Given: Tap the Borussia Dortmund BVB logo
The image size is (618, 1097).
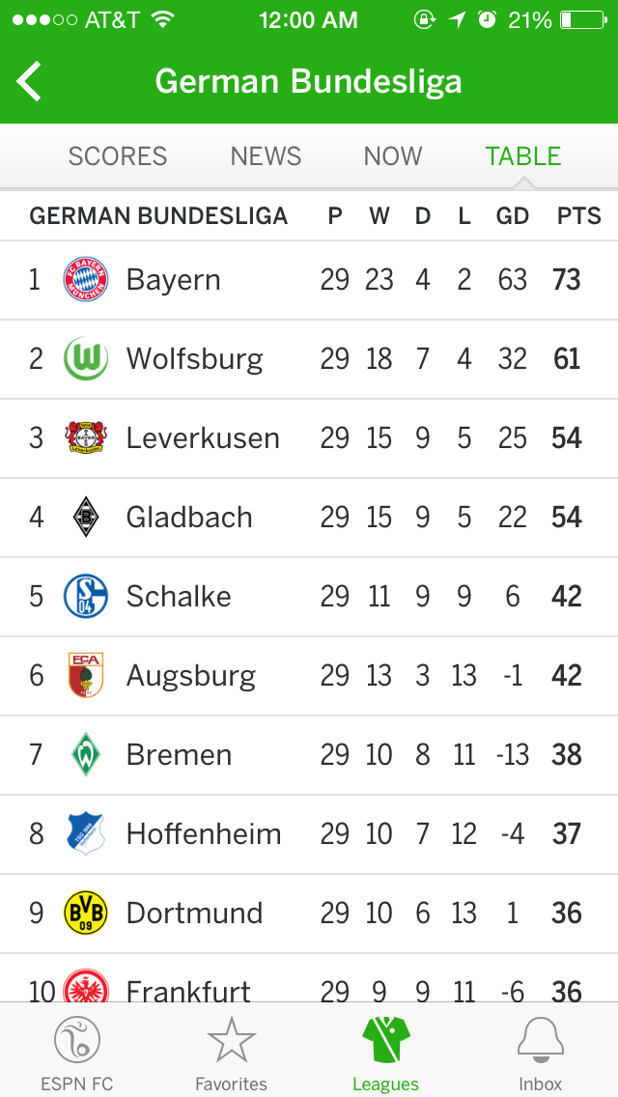Looking at the screenshot, I should (85, 913).
